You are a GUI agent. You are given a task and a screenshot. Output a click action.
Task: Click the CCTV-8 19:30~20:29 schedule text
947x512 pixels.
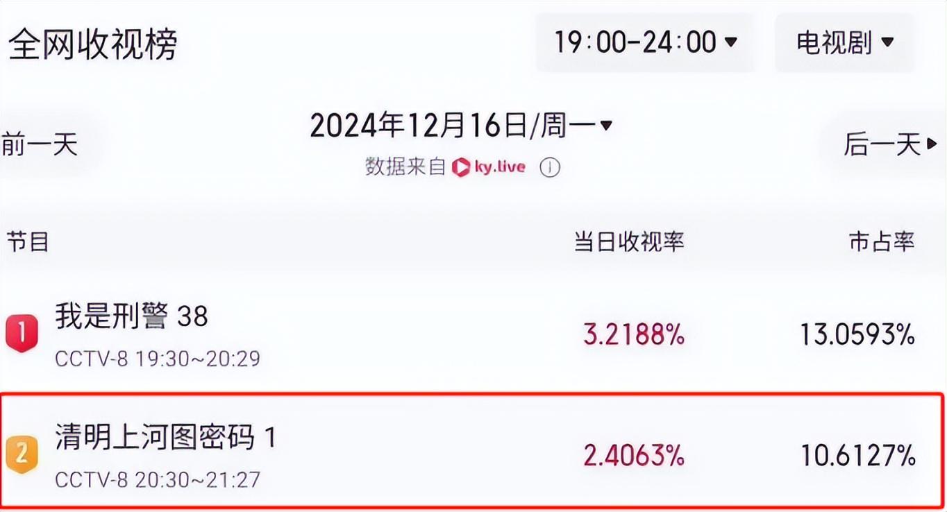(158, 359)
